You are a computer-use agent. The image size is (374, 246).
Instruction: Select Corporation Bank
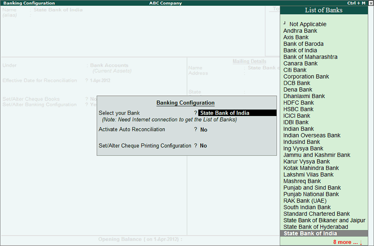pos(306,77)
